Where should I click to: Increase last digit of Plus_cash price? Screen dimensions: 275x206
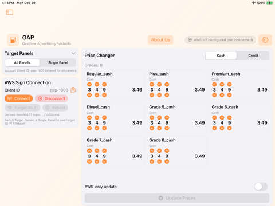pos(167,84)
